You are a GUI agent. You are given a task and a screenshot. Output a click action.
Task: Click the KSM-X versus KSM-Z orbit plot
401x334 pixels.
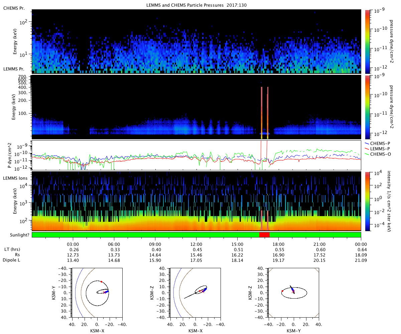[195, 293]
